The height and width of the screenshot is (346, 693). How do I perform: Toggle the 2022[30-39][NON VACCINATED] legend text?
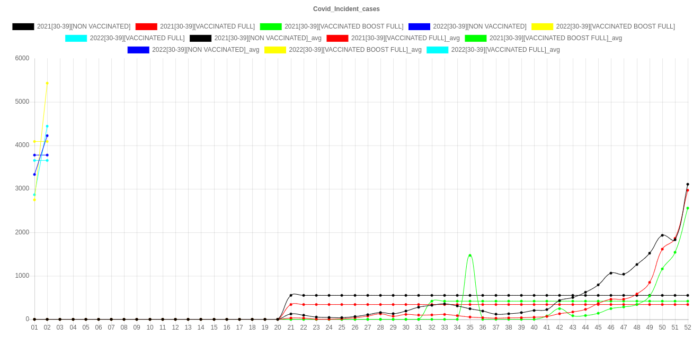479,26
